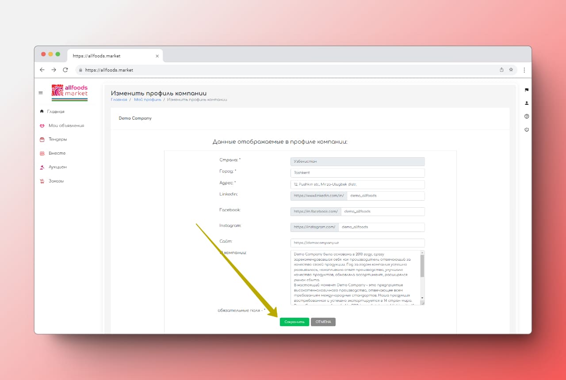Click the power logout icon
566x380 pixels.
click(527, 129)
